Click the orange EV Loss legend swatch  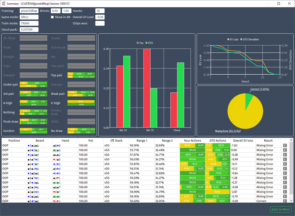click(228, 40)
